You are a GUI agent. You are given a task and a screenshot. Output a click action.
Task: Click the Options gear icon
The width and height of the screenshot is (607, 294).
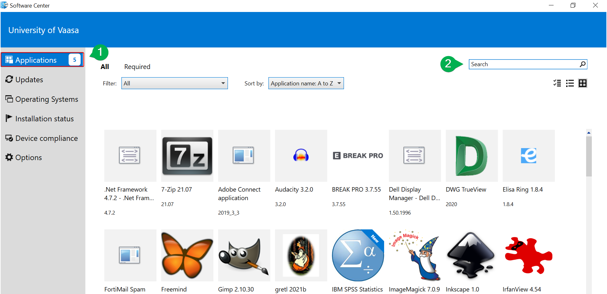tap(9, 157)
